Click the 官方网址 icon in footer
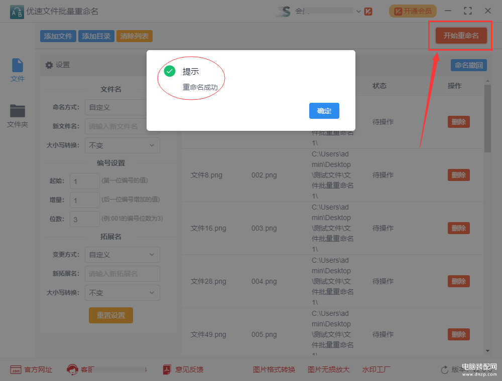This screenshot has width=502, height=381. click(16, 369)
